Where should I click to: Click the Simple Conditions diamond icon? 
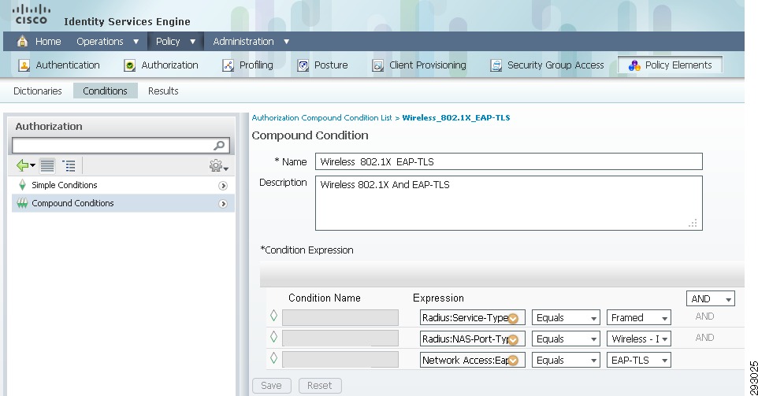click(22, 185)
